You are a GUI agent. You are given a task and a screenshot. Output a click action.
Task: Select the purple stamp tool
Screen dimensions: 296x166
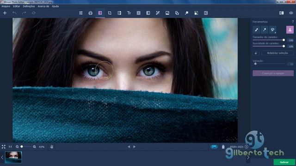[290, 30]
